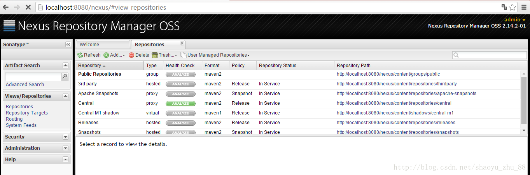530x175 pixels.
Task: Select the Central repository row
Action: (x=298, y=103)
